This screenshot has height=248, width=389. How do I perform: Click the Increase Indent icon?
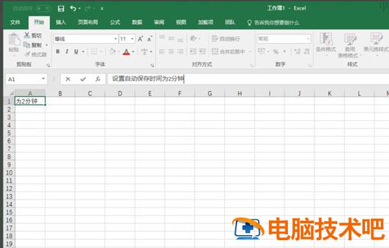coord(202,51)
